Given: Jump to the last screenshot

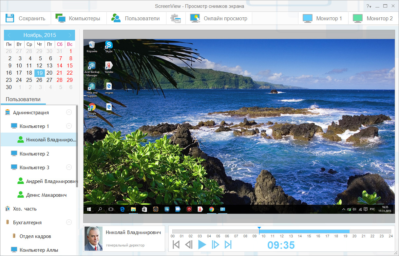Looking at the screenshot, I should [x=228, y=245].
